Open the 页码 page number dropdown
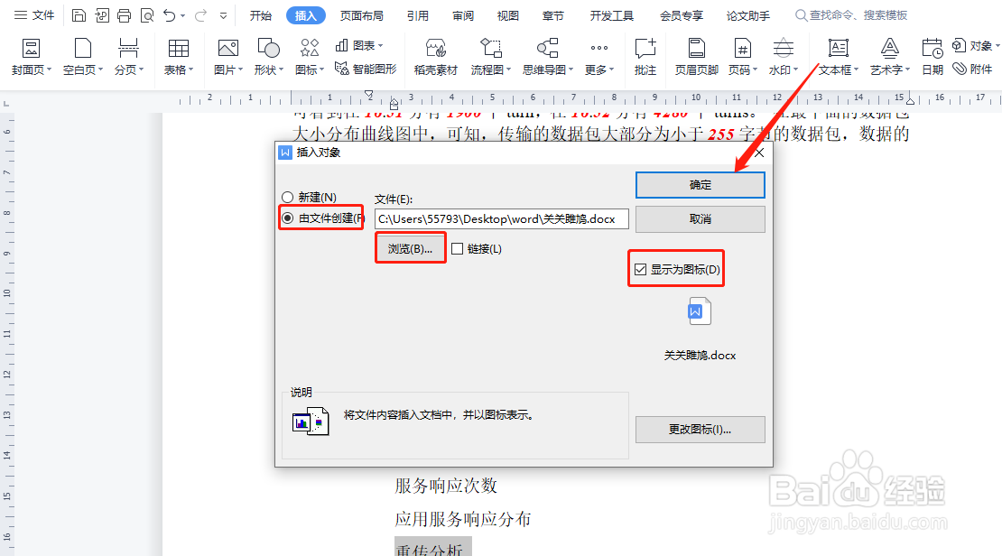Viewport: 1002px width, 556px height. [x=743, y=56]
